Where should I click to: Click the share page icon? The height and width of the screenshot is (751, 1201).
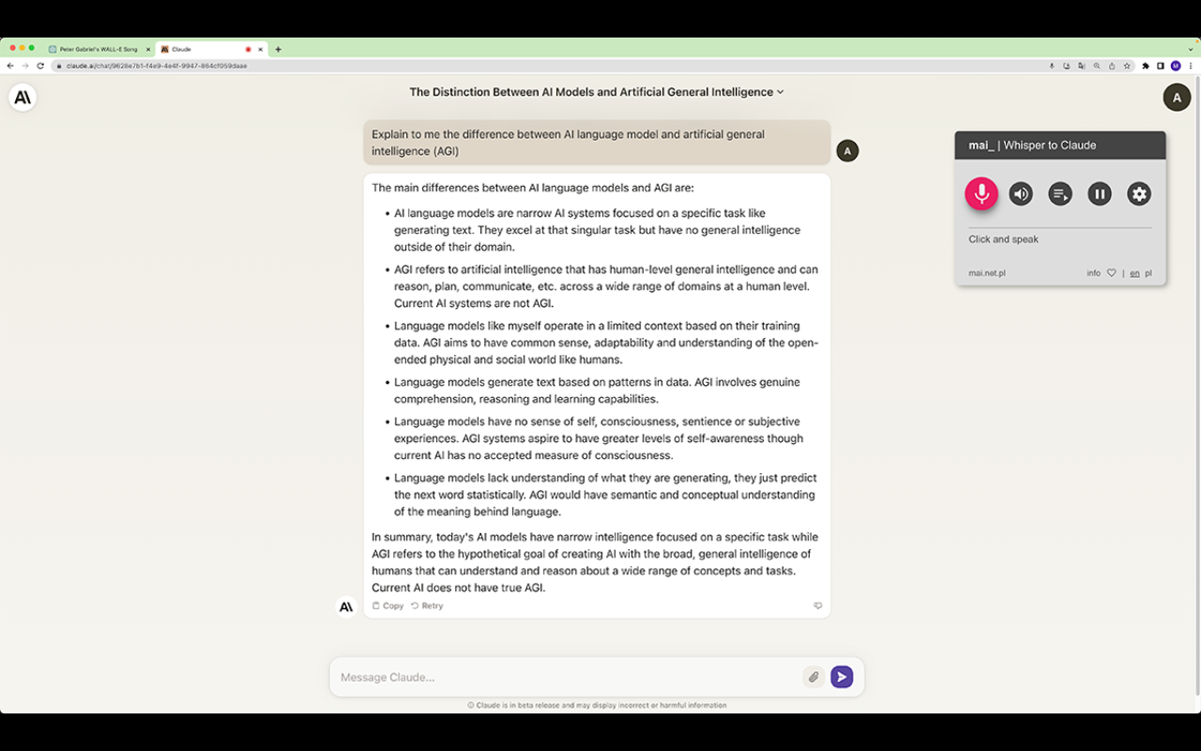[x=1112, y=66]
